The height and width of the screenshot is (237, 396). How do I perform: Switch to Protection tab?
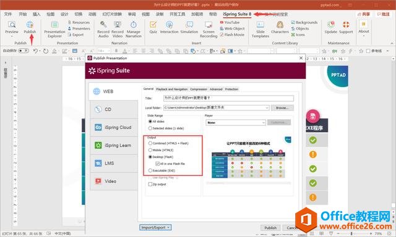pos(231,89)
